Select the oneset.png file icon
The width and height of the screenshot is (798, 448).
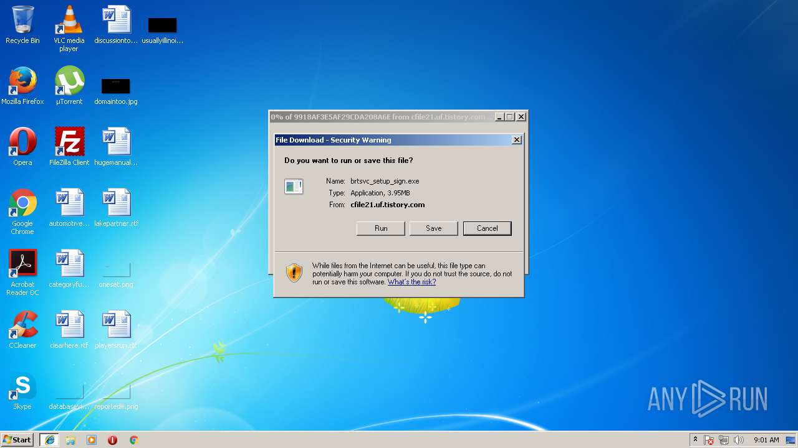(x=116, y=274)
